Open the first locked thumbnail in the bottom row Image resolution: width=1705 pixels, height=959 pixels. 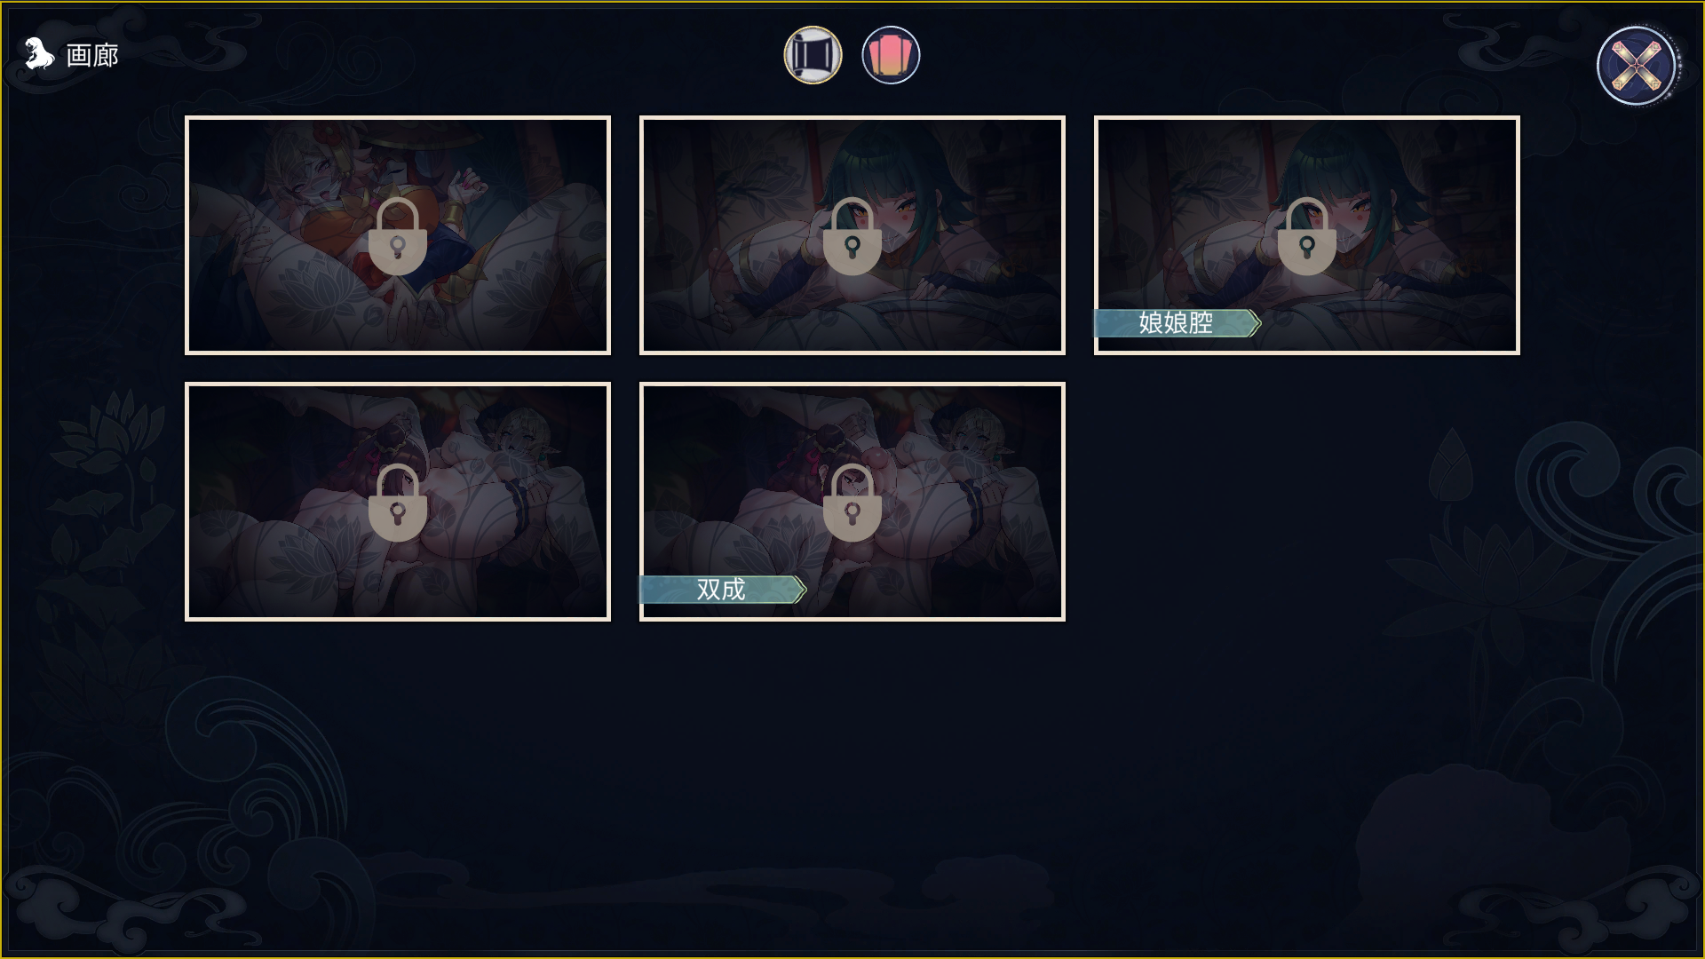tap(398, 502)
